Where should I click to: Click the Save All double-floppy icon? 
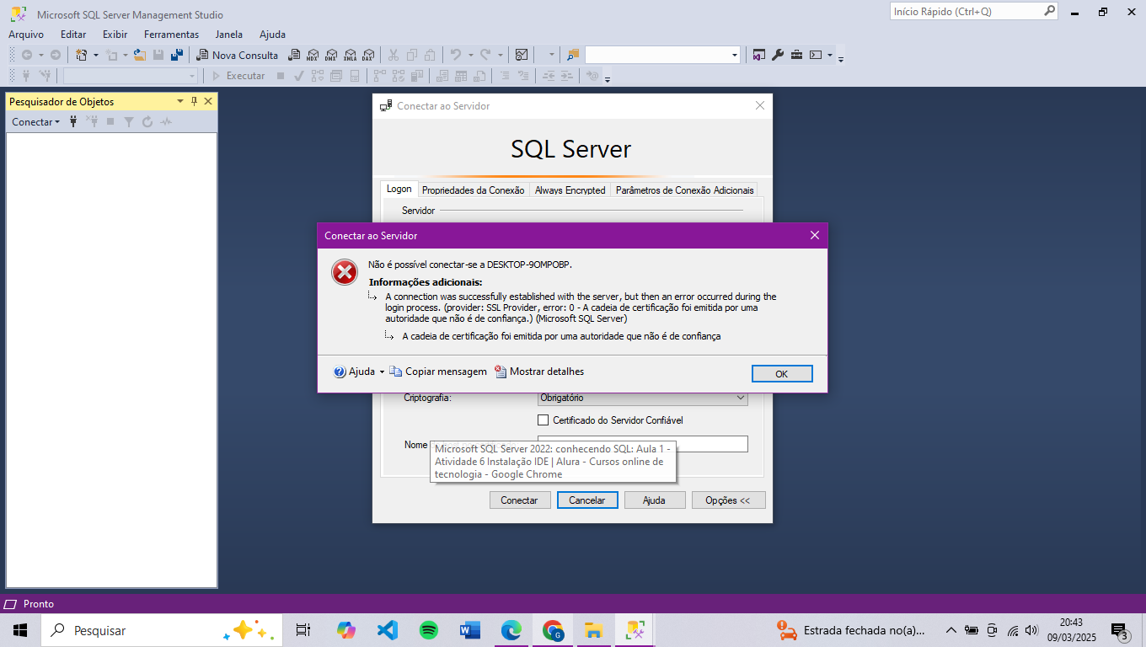(177, 55)
